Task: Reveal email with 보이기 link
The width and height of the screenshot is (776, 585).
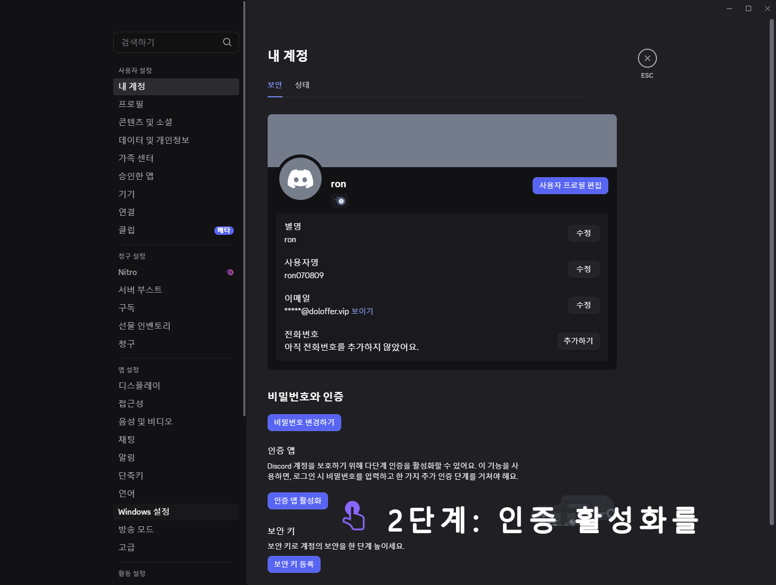Action: (x=362, y=312)
